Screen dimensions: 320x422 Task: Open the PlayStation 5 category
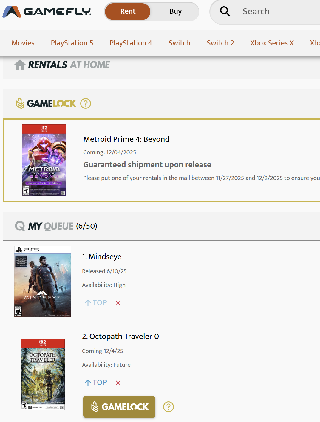[72, 43]
